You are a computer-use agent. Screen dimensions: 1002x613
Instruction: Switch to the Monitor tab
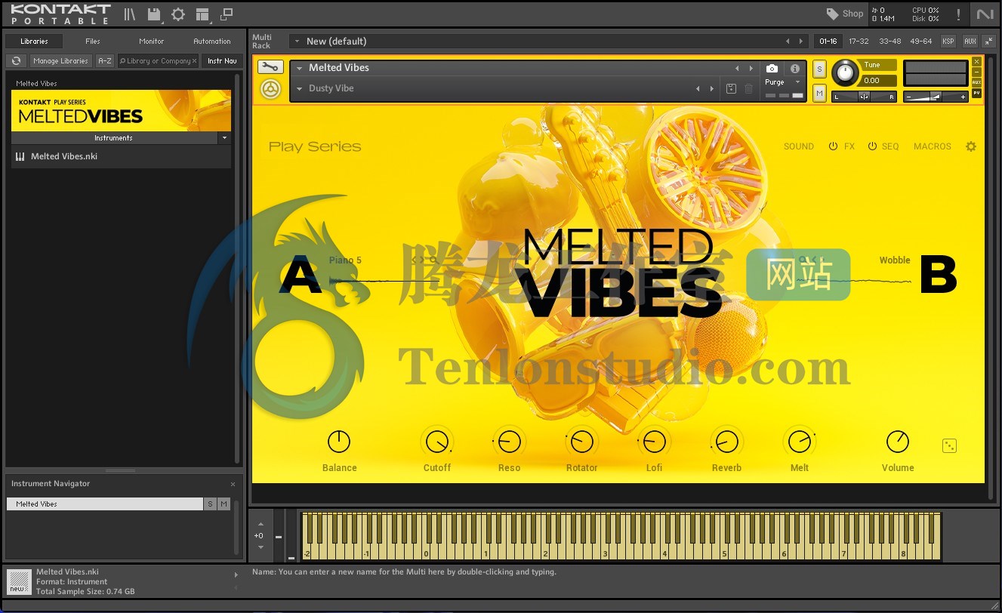pos(152,42)
